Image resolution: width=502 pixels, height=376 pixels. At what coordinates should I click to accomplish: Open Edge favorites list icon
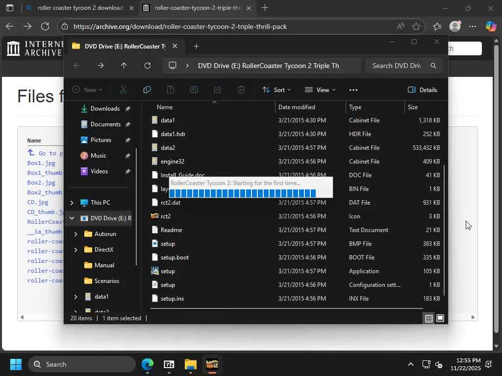[x=437, y=26]
